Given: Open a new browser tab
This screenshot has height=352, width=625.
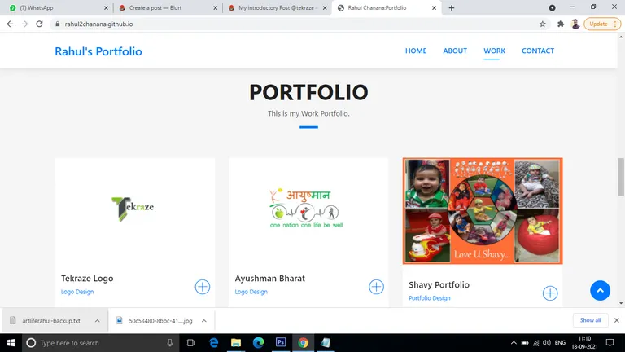Looking at the screenshot, I should (451, 8).
